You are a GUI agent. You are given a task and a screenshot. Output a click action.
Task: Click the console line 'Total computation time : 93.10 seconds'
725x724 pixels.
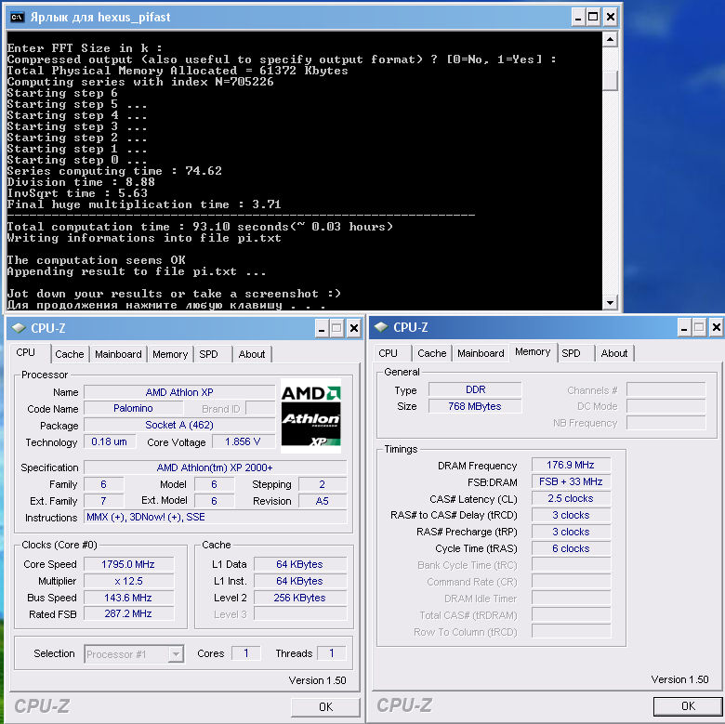pyautogui.click(x=200, y=227)
